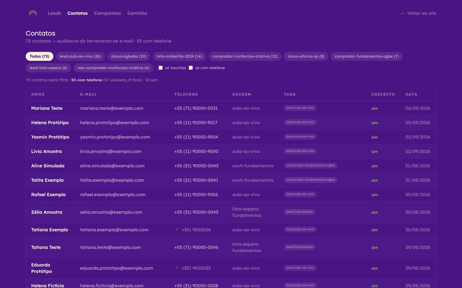Click the E-MAIL column header
Viewport: 462px width, 288px height.
click(88, 94)
